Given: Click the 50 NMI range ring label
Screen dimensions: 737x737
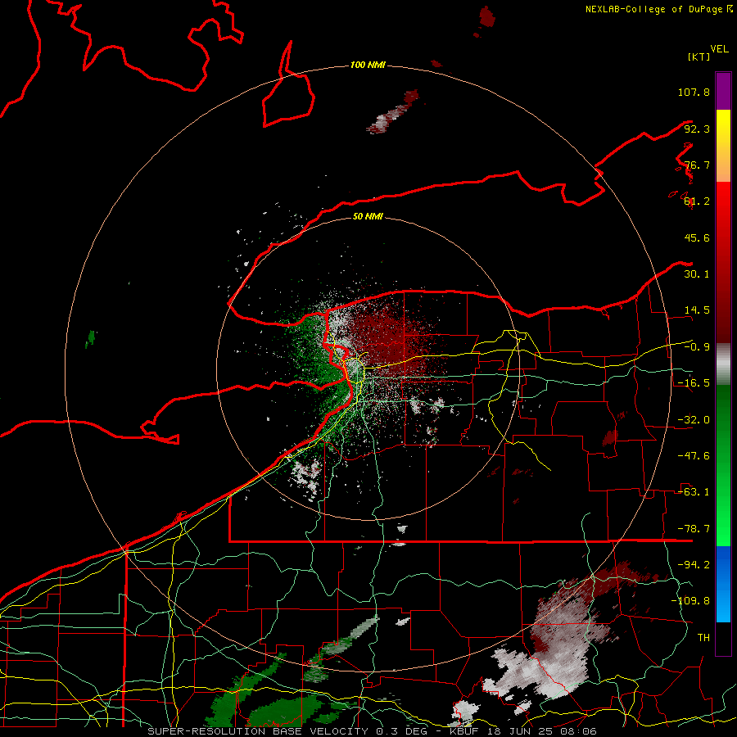Looking at the screenshot, I should coord(368,217).
